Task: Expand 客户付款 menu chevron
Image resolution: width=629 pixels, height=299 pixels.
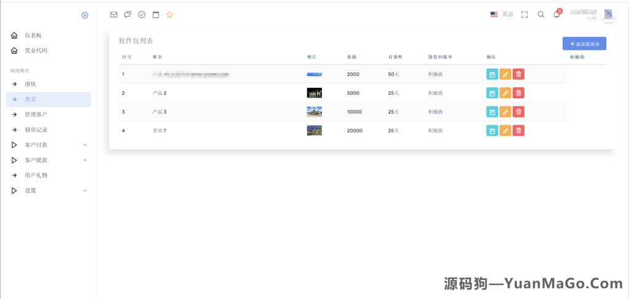Action: tap(85, 145)
